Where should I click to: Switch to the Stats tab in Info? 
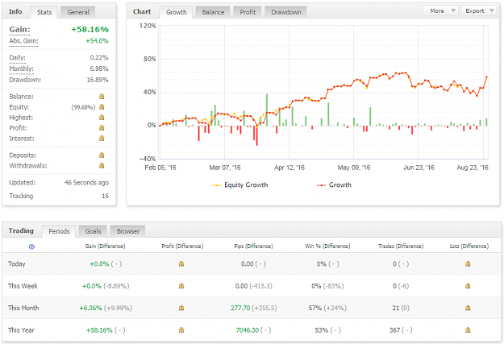point(44,12)
